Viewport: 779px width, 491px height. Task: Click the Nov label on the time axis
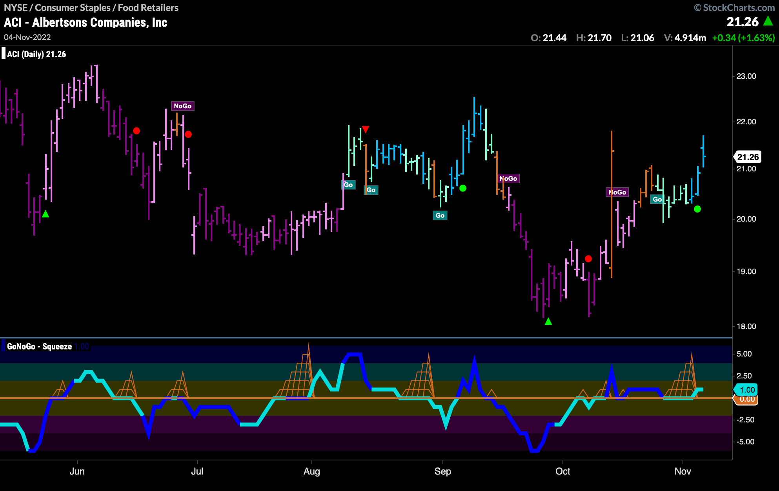click(x=683, y=471)
